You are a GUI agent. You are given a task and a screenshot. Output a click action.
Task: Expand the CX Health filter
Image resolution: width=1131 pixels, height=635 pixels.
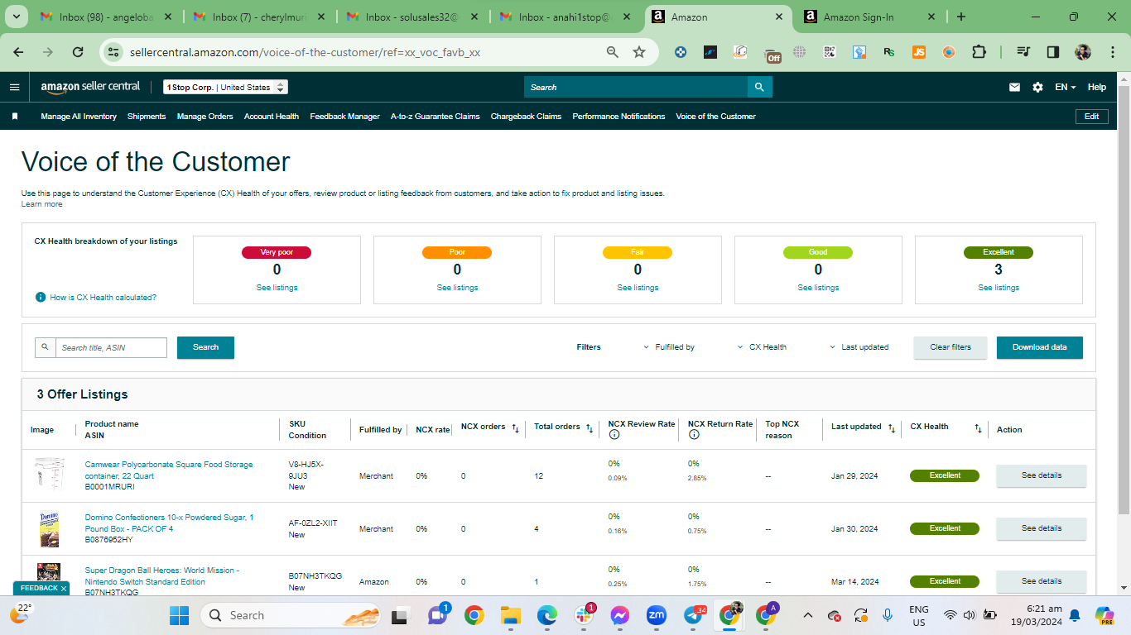coord(762,347)
